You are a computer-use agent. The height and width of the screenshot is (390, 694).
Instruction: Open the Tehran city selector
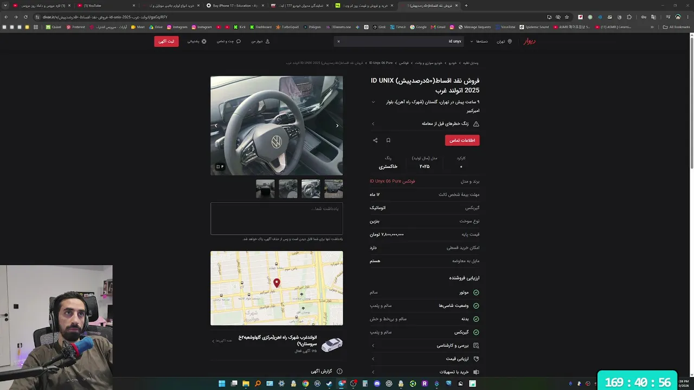coord(504,41)
